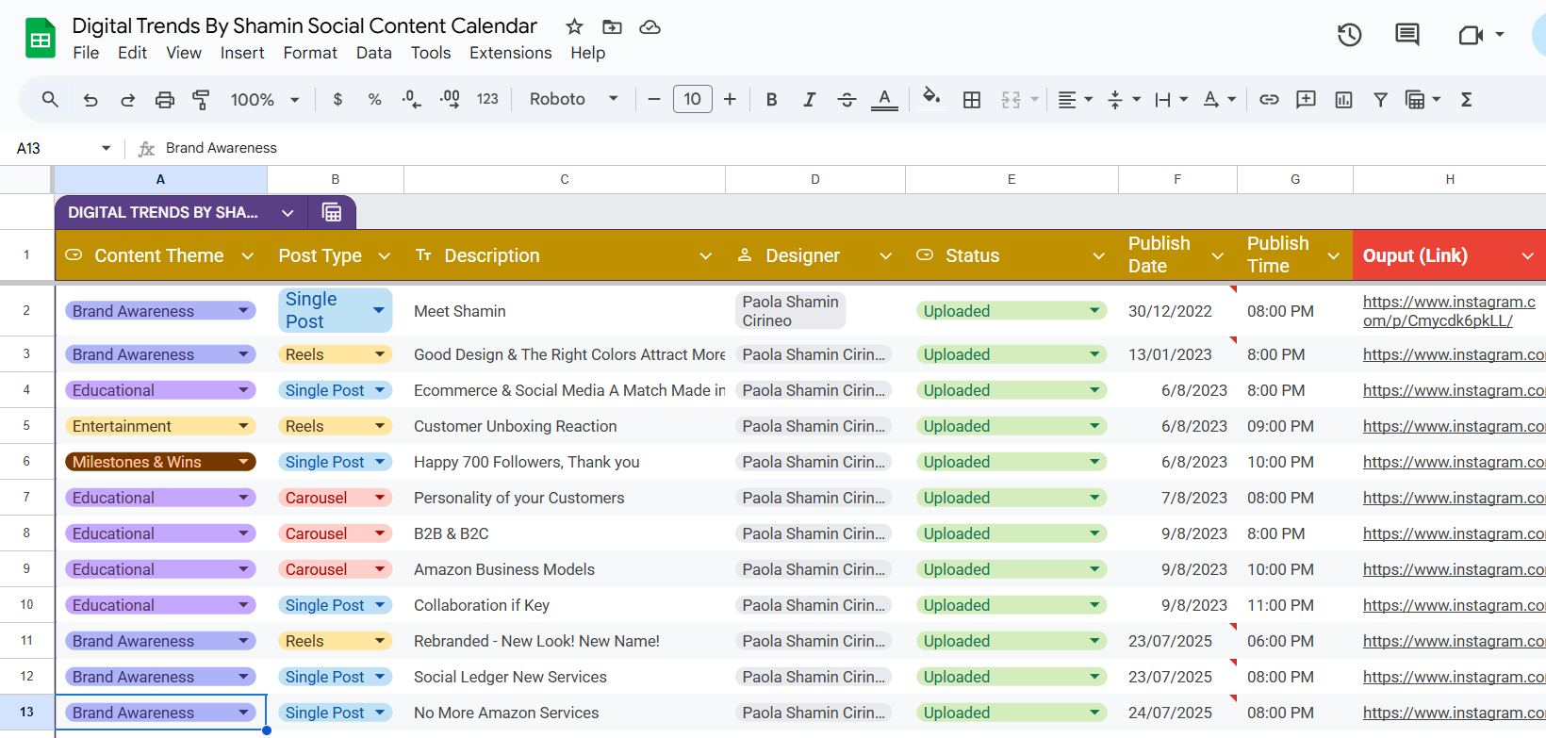Image resolution: width=1546 pixels, height=738 pixels.
Task: Increase decimal places icon
Action: point(450,99)
